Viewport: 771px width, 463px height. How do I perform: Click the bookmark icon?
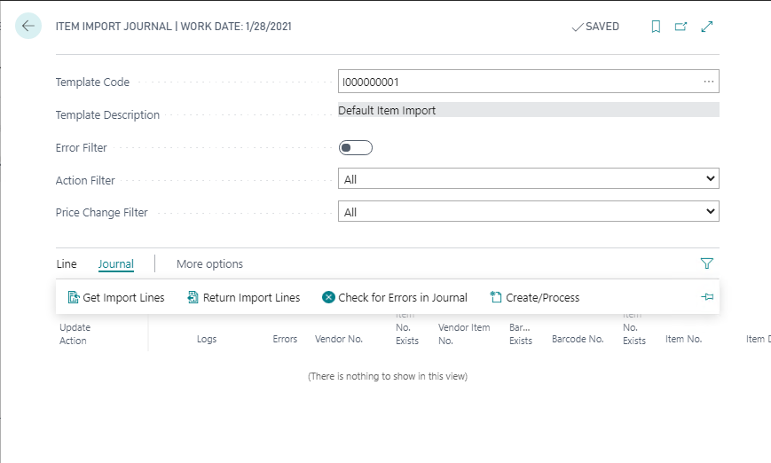coord(656,27)
